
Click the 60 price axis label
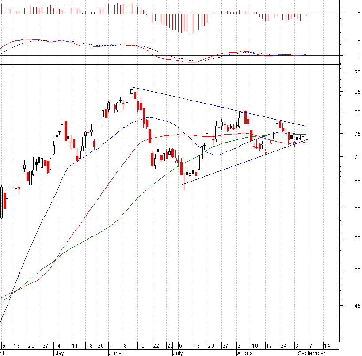tap(358, 209)
